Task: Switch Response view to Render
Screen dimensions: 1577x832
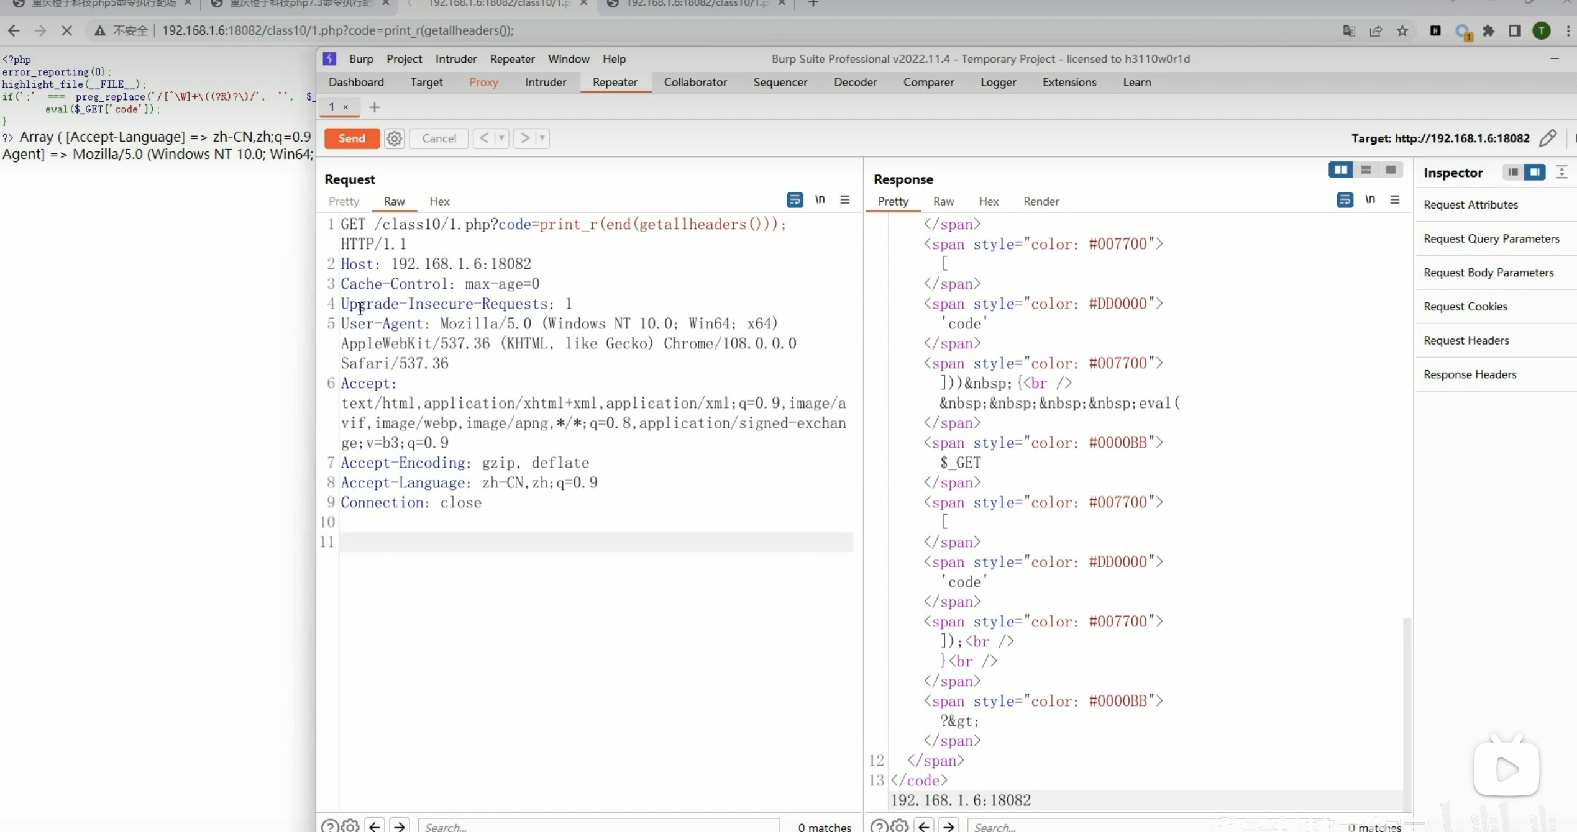Action: [x=1041, y=201]
